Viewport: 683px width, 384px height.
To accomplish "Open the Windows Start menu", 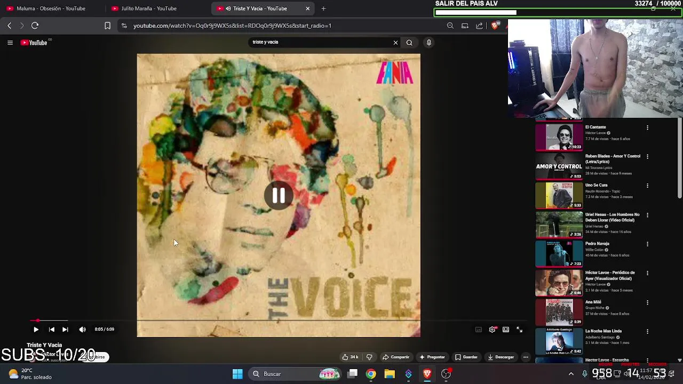I will point(237,374).
